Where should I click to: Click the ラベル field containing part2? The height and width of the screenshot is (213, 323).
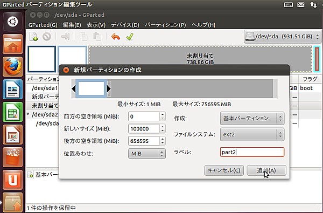tap(252, 152)
